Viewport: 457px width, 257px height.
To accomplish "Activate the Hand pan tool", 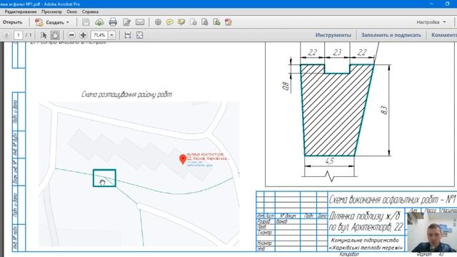I will tap(55, 35).
